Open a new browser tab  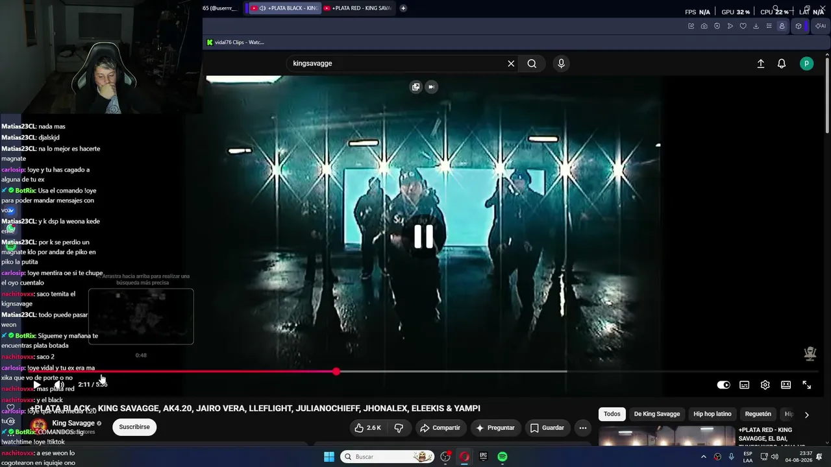(x=403, y=8)
